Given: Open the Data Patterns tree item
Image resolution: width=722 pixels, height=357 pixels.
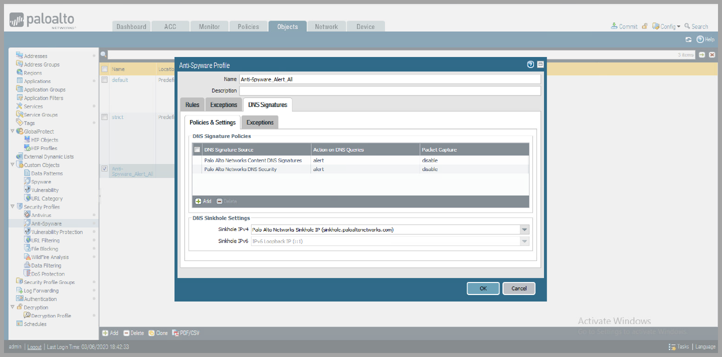Looking at the screenshot, I should click(47, 173).
